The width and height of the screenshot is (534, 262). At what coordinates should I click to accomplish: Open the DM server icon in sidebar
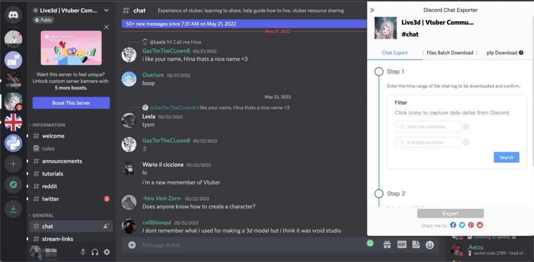(13, 60)
